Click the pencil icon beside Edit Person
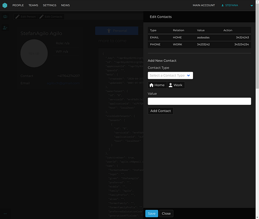The height and width of the screenshot is (219, 259). pyautogui.click(x=17, y=17)
